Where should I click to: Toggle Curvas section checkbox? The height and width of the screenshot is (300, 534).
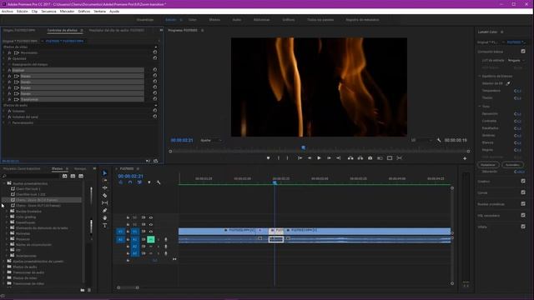click(523, 192)
